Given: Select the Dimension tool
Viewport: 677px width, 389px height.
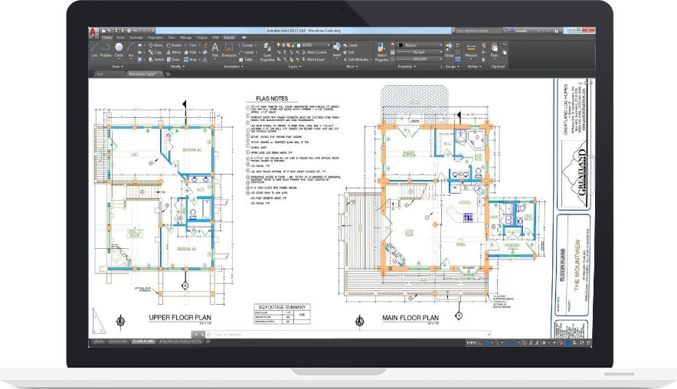Looking at the screenshot, I should coord(229,50).
